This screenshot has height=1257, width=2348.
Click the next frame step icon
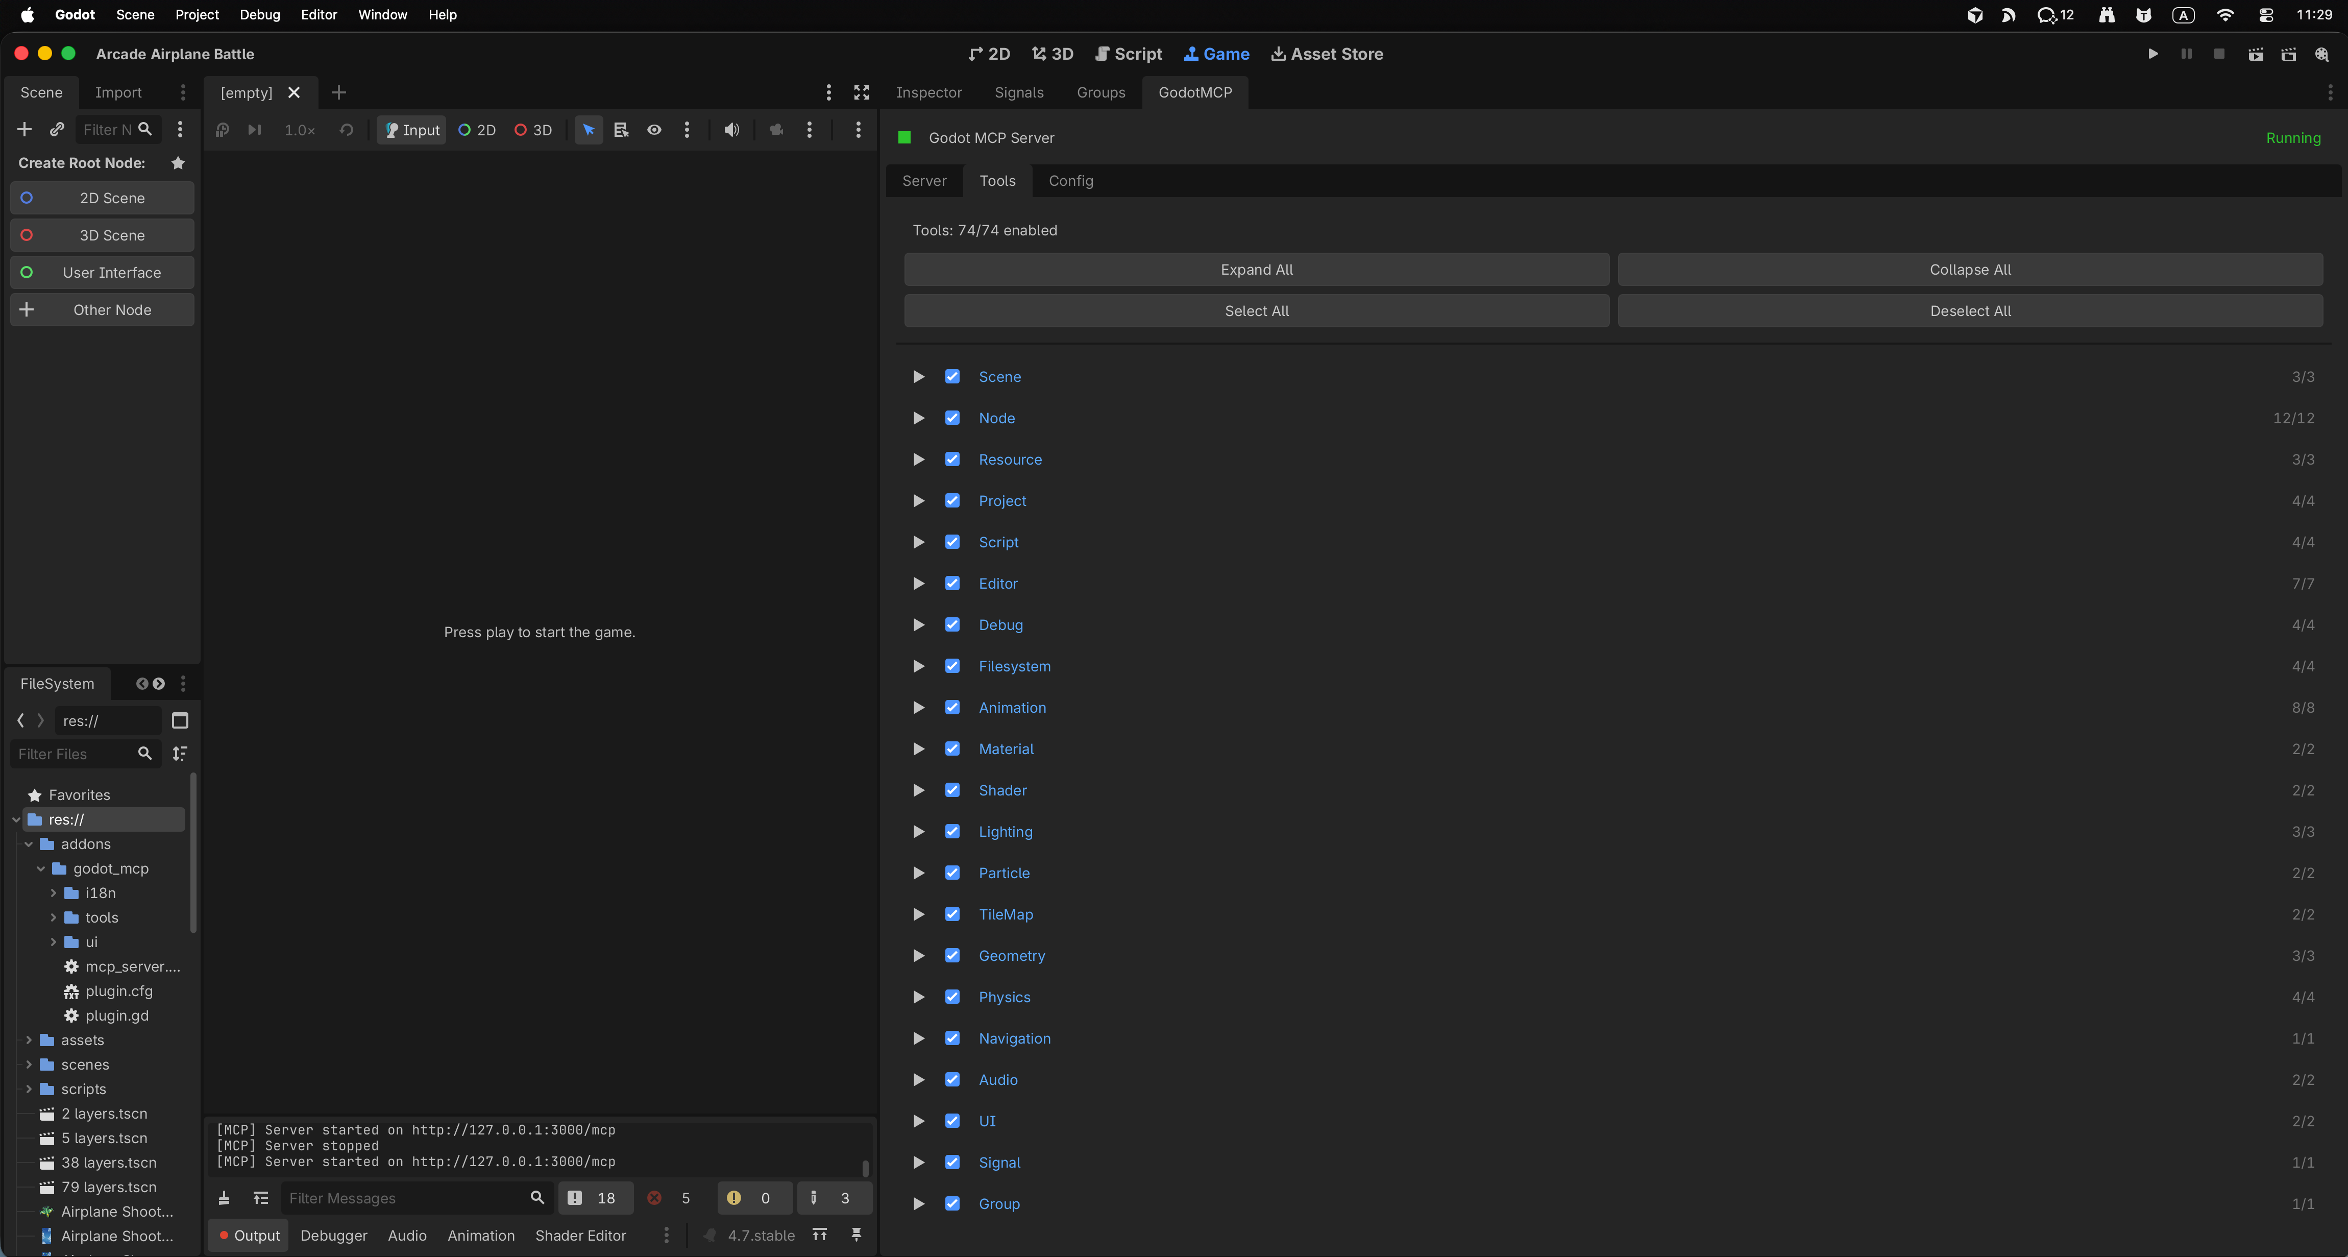255,130
